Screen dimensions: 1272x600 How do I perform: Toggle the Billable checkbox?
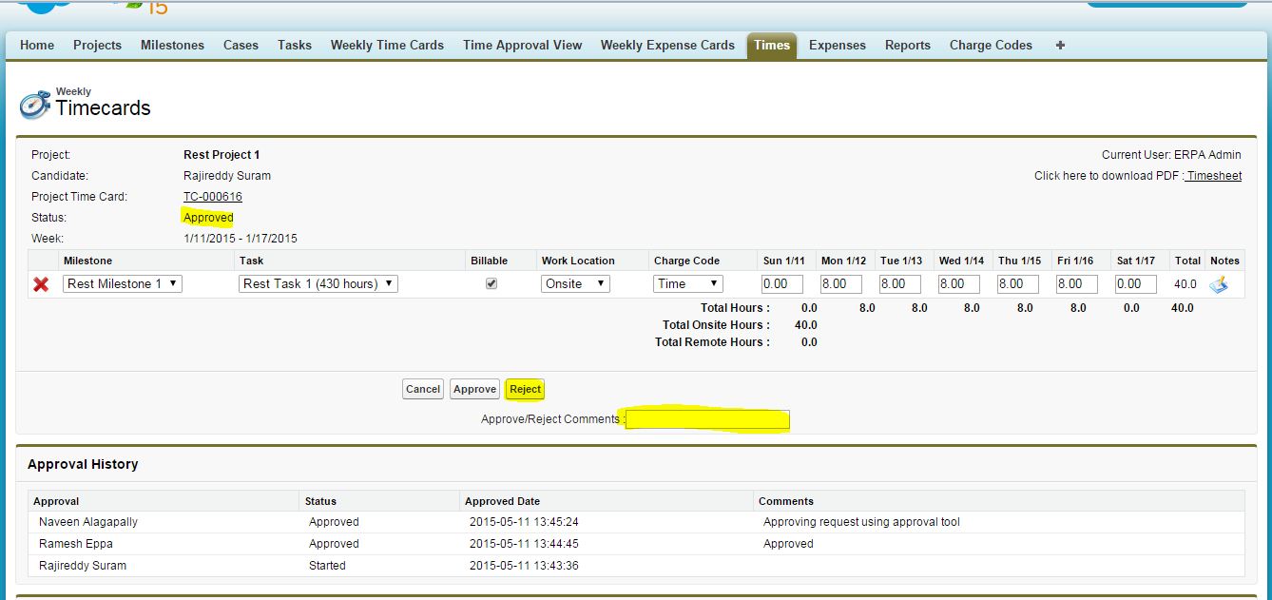[491, 283]
